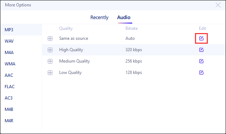Select M4B audiobook format
The width and height of the screenshot is (226, 134).
click(x=21, y=109)
